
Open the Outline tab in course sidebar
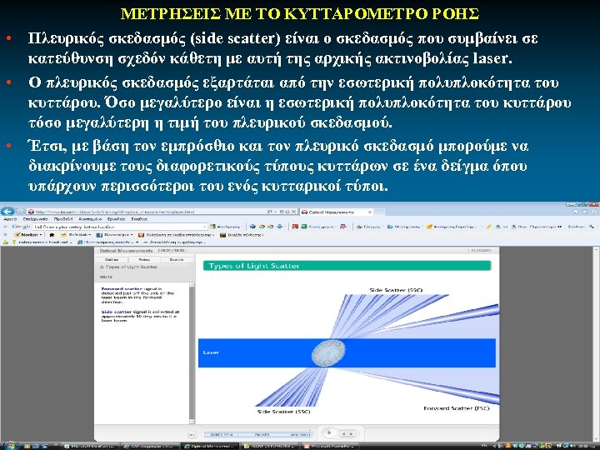112,259
